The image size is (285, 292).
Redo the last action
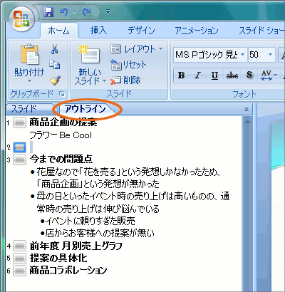[86, 11]
